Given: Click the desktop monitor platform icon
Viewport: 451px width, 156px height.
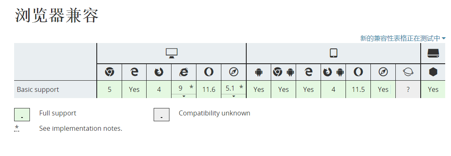Looking at the screenshot, I should point(172,53).
